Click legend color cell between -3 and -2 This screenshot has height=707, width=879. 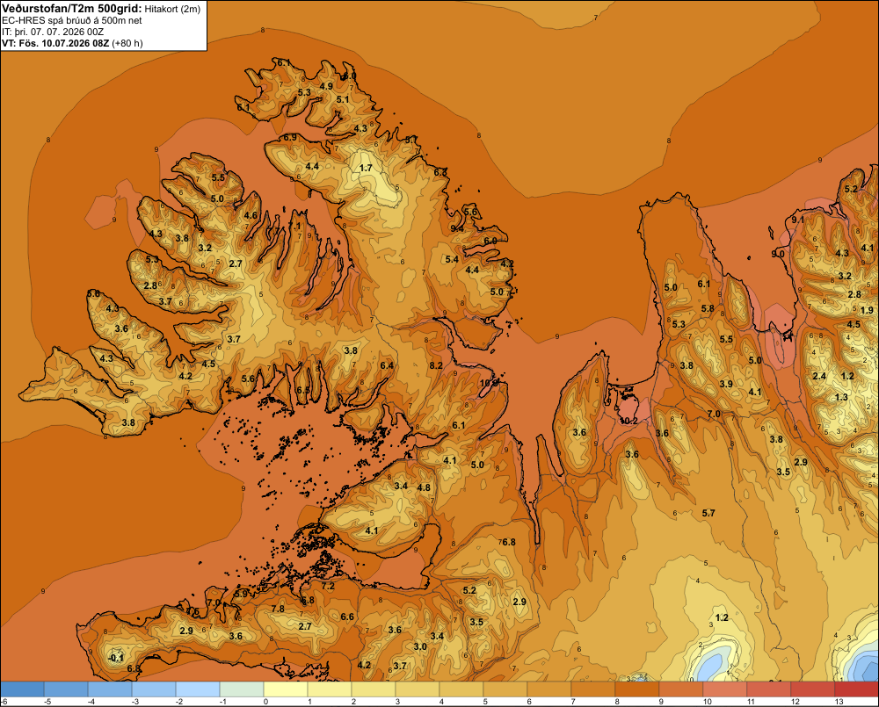(x=154, y=689)
